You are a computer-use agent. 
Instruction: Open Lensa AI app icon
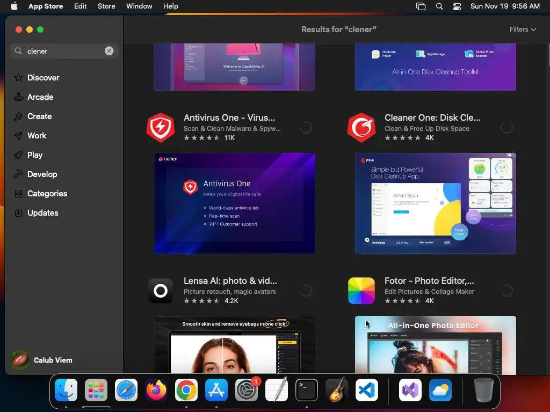pyautogui.click(x=161, y=290)
